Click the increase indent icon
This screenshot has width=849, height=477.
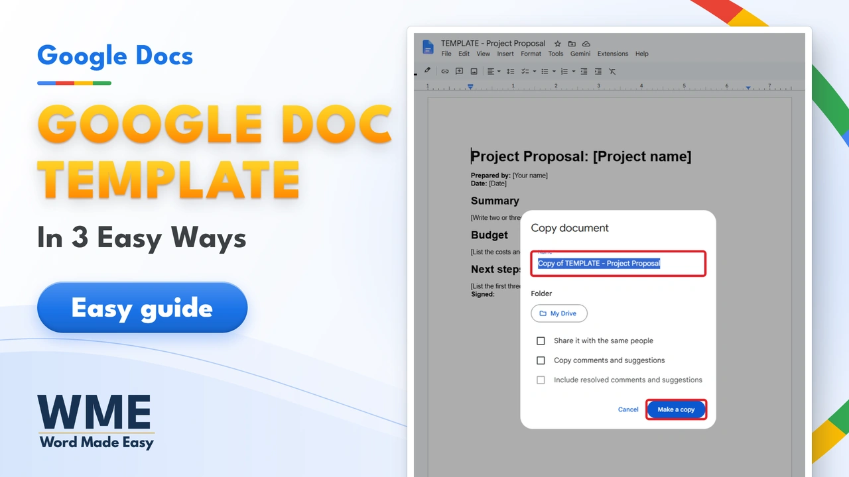coord(598,72)
